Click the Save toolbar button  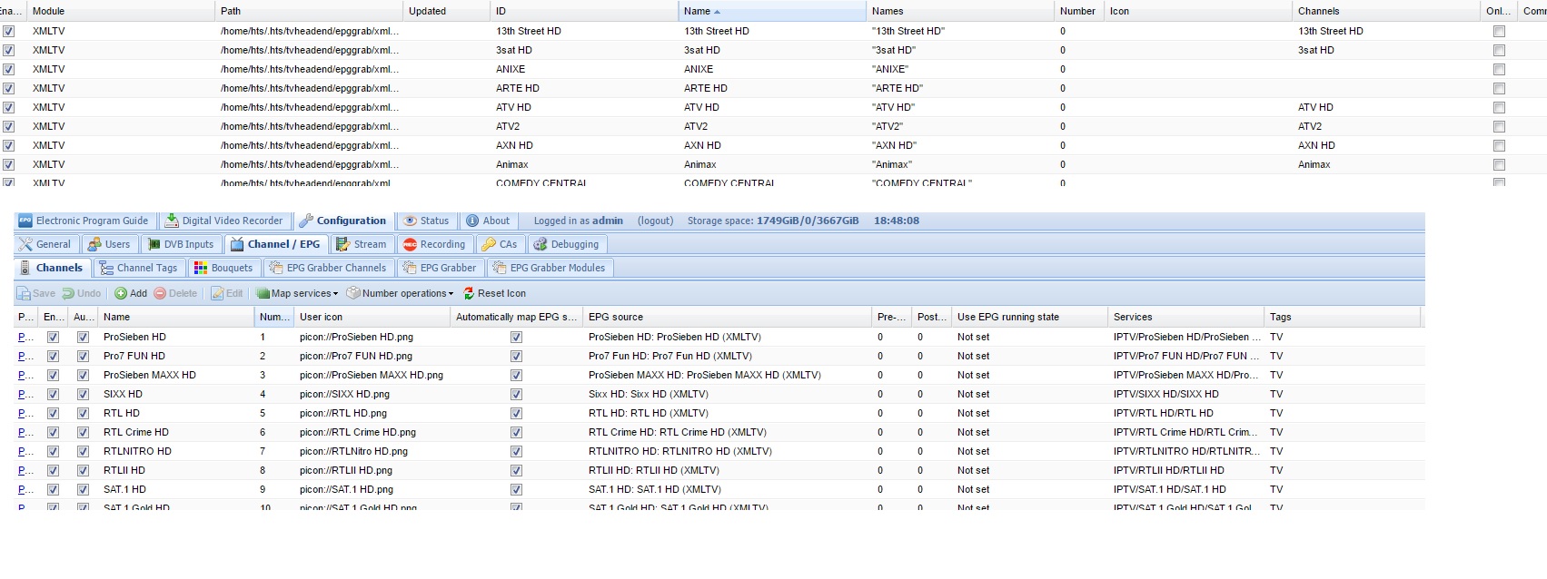click(x=36, y=293)
